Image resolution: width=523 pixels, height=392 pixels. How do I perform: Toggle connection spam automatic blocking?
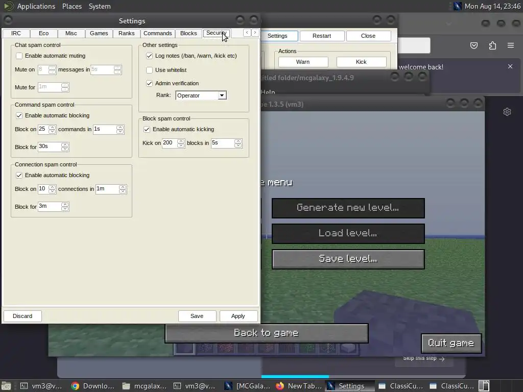19,175
